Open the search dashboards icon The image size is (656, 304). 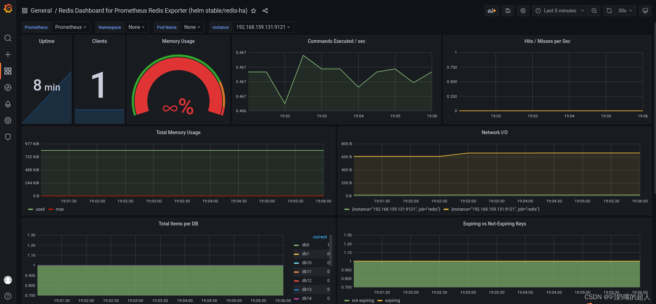pyautogui.click(x=8, y=38)
